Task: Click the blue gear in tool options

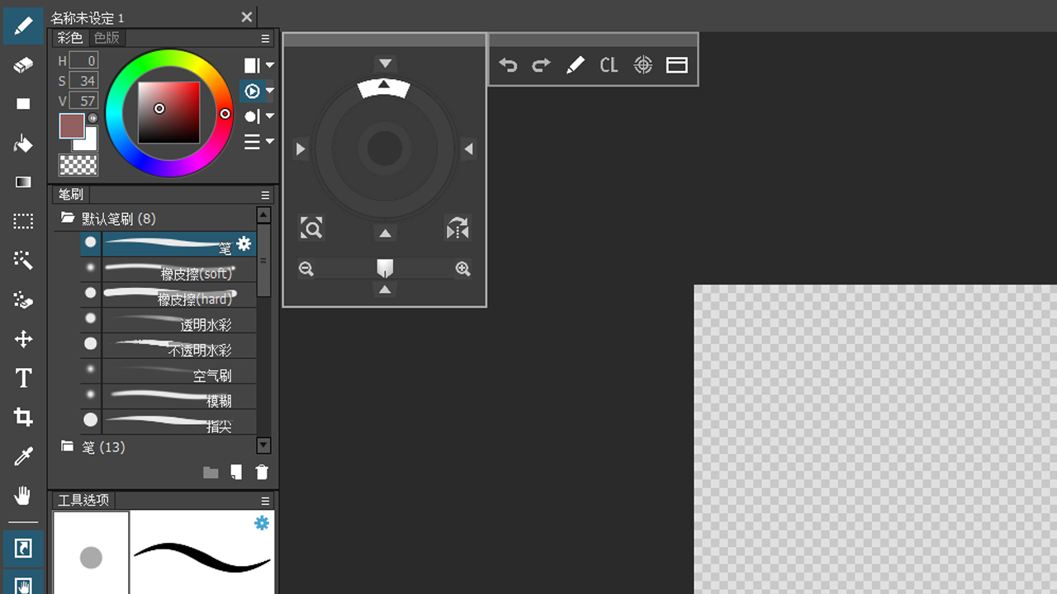Action: pyautogui.click(x=262, y=523)
